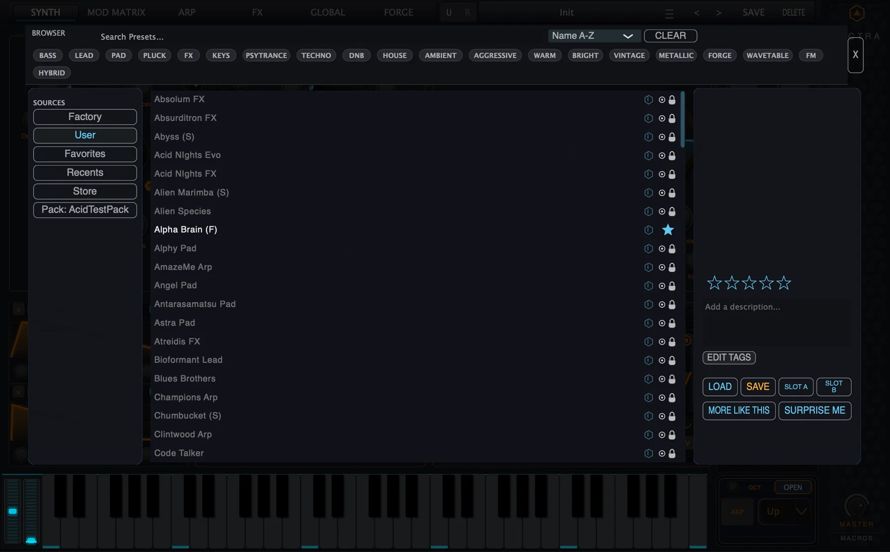This screenshot has width=890, height=552.
Task: Toggle the LEAD tag filter
Action: tap(84, 55)
